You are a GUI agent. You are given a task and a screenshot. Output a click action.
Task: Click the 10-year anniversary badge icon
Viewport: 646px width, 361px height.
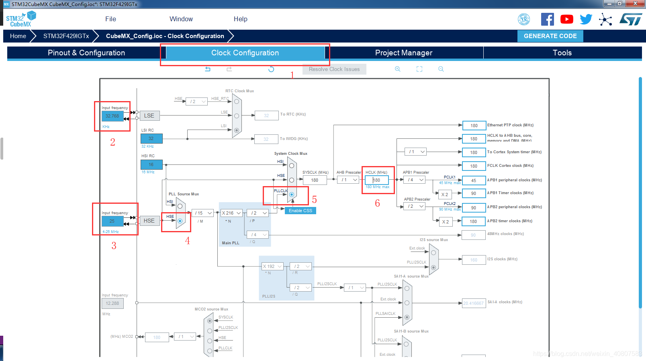[x=524, y=19]
